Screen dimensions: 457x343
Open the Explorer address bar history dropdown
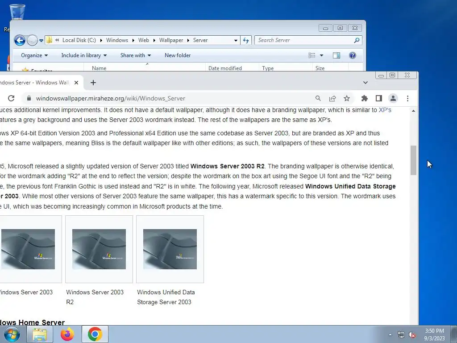236,40
